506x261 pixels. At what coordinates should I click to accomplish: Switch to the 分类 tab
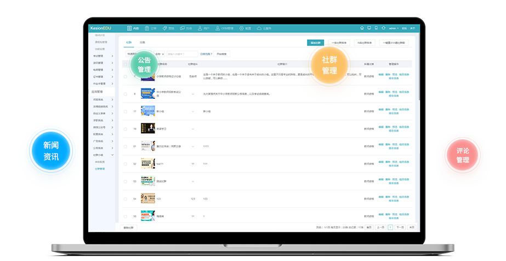point(143,42)
